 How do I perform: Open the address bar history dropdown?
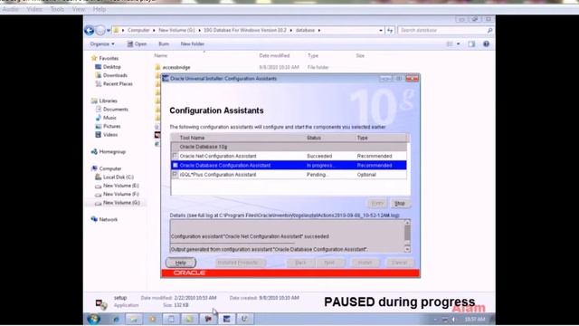click(381, 30)
